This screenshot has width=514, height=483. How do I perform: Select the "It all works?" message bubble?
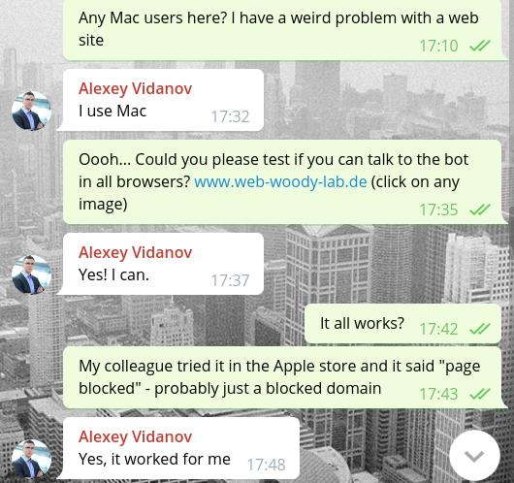403,324
